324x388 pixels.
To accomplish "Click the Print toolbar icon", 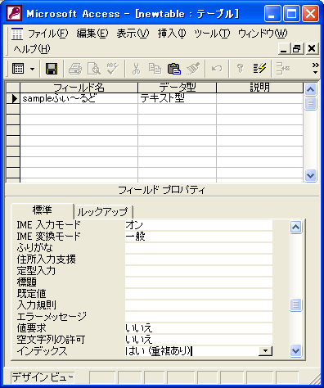I will [x=75, y=69].
